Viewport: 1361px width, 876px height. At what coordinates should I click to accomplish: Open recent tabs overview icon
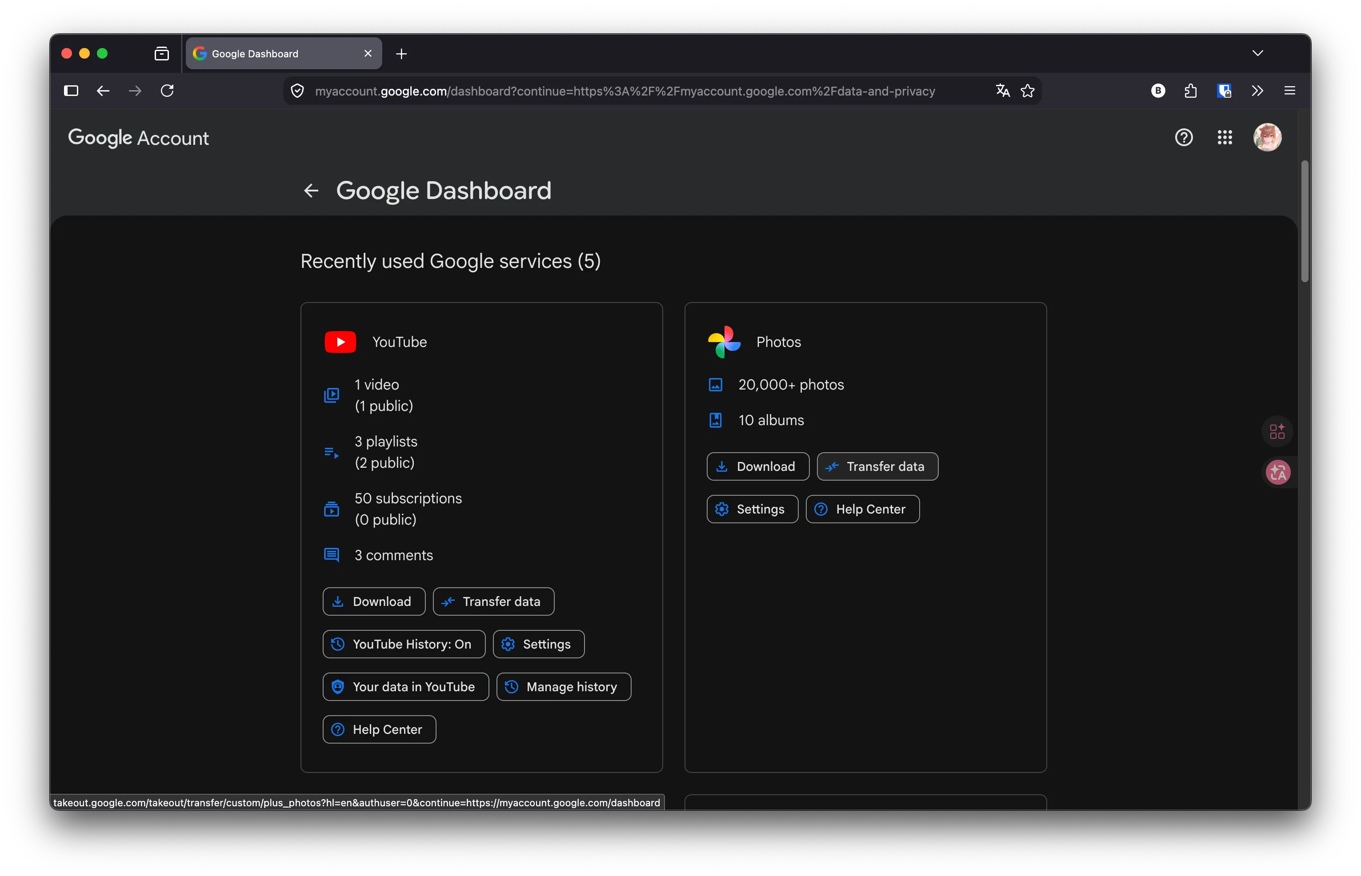pos(162,53)
